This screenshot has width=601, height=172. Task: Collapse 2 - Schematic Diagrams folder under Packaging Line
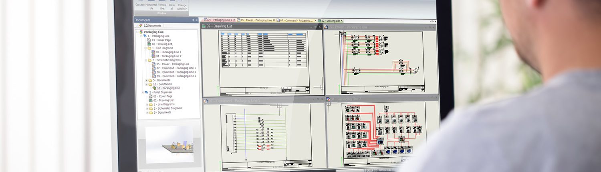pos(145,60)
